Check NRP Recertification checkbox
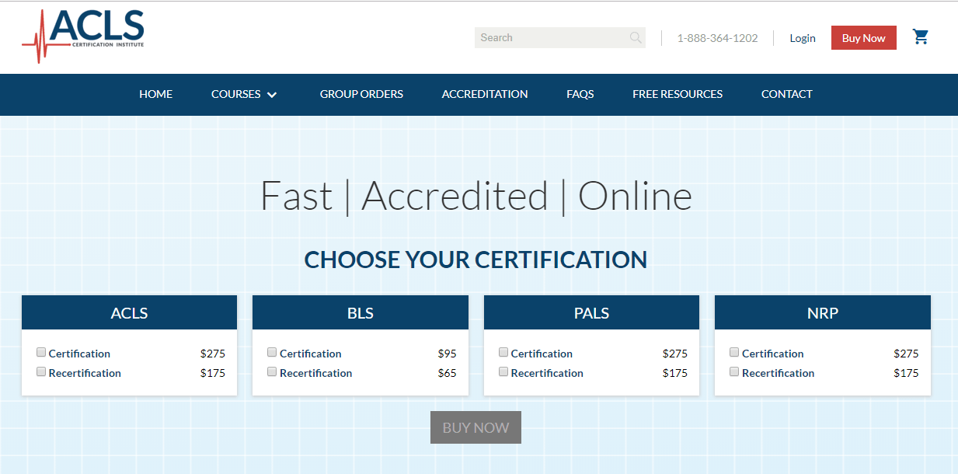958x474 pixels. [x=734, y=371]
